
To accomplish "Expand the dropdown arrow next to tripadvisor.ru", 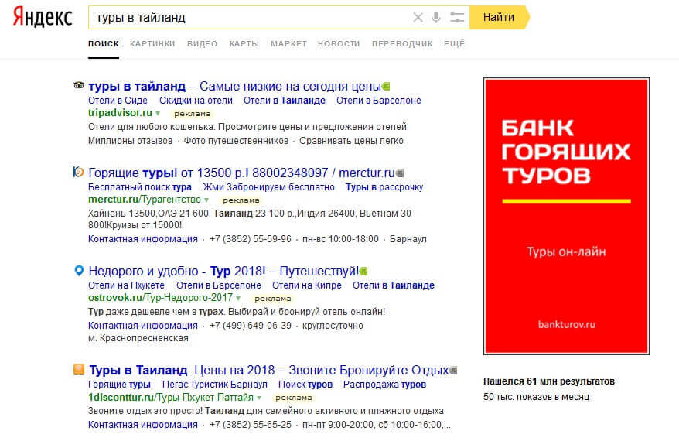I will pos(158,114).
